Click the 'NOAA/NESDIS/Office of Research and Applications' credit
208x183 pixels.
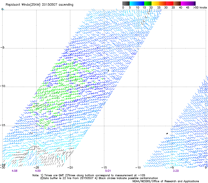tap(166, 181)
